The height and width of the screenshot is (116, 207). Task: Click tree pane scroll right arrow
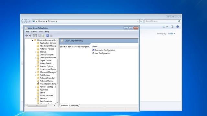55,105
